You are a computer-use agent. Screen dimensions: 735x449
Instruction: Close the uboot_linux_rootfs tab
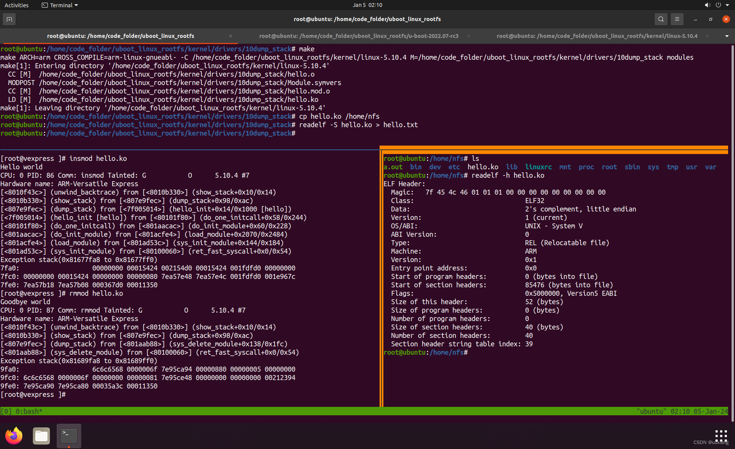230,36
